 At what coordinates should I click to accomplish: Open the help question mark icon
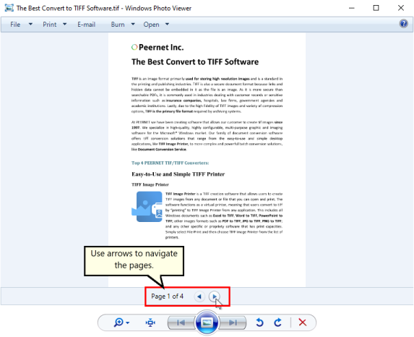click(x=403, y=24)
